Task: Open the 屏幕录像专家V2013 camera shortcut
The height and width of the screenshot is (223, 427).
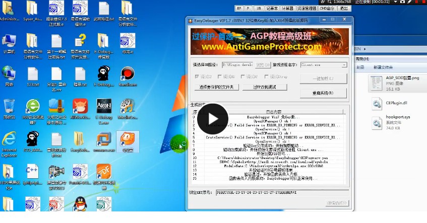Action: (x=56, y=177)
